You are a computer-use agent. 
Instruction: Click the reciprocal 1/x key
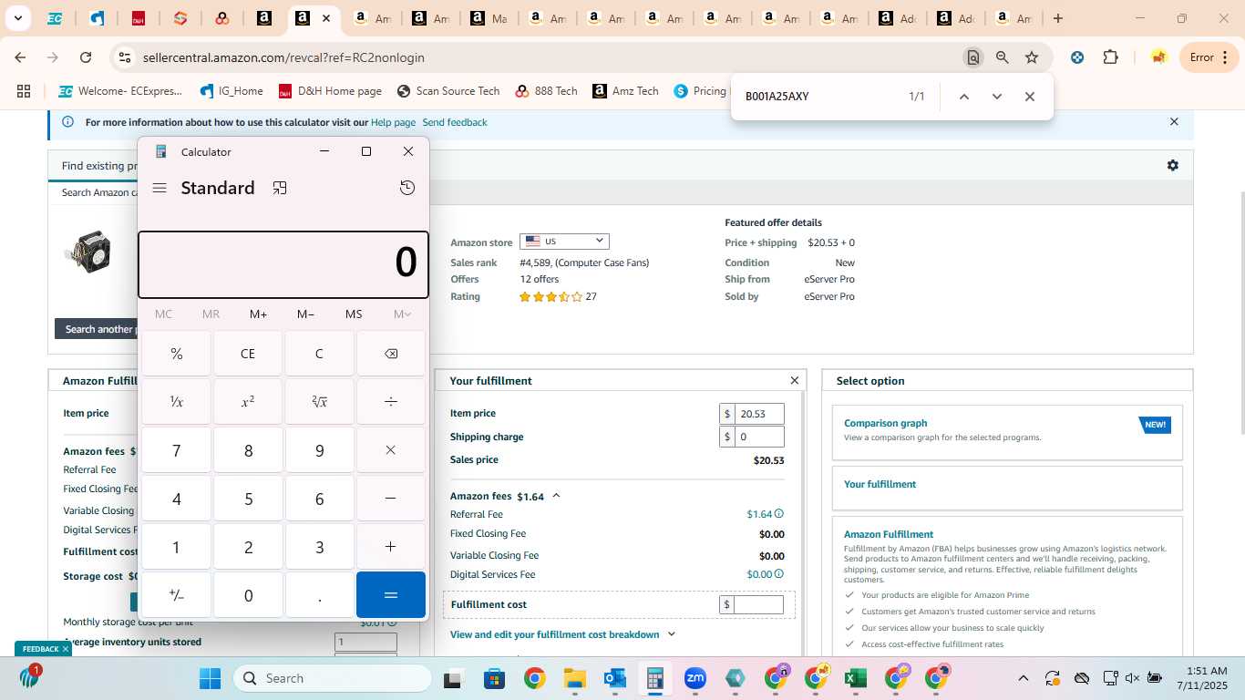click(176, 402)
